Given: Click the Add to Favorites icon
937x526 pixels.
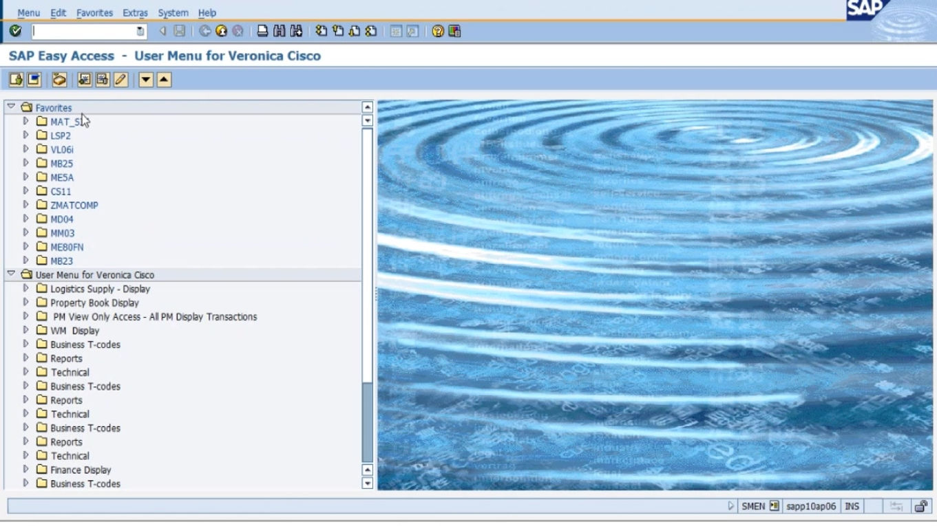Looking at the screenshot, I should click(x=84, y=80).
